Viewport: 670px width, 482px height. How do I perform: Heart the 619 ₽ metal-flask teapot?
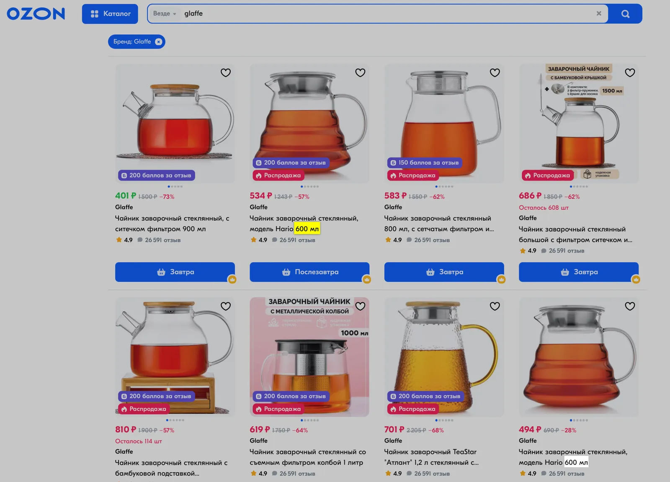(x=360, y=306)
